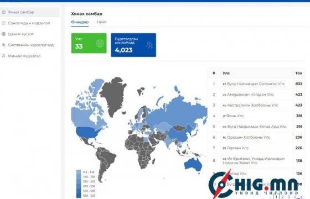This screenshot has width=310, height=199.
Task: Click the 0.0 - 140 legend swatch
Action: (79, 172)
